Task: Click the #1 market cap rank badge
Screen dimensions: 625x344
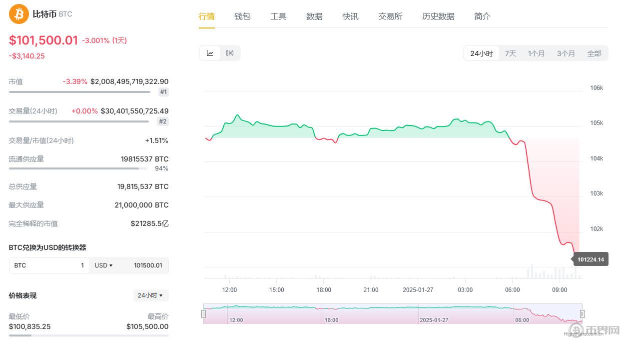Action: (x=163, y=92)
